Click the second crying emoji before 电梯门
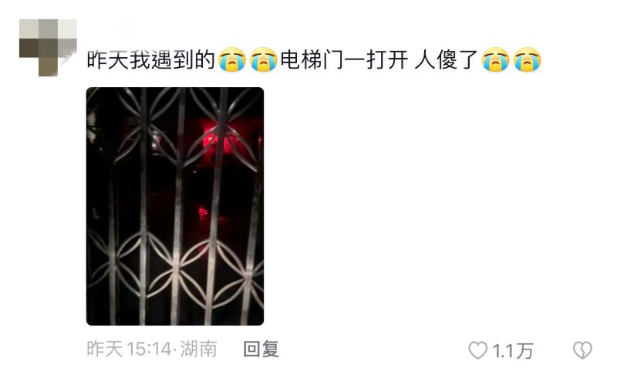617x385 pixels. pos(263,59)
